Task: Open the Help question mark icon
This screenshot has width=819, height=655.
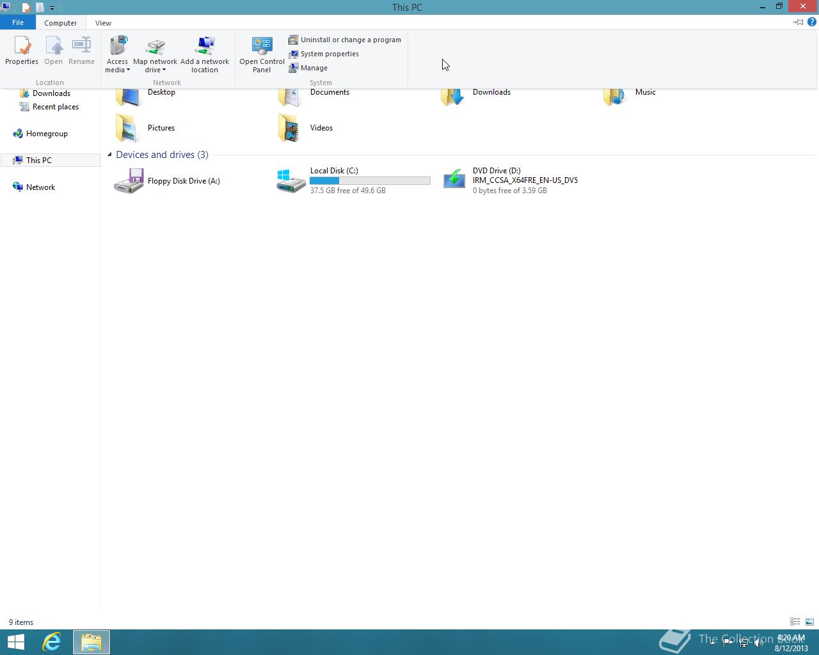Action: (x=812, y=22)
